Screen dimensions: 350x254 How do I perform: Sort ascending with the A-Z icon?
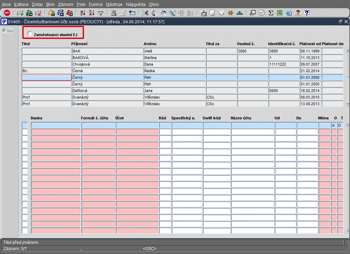(x=83, y=13)
